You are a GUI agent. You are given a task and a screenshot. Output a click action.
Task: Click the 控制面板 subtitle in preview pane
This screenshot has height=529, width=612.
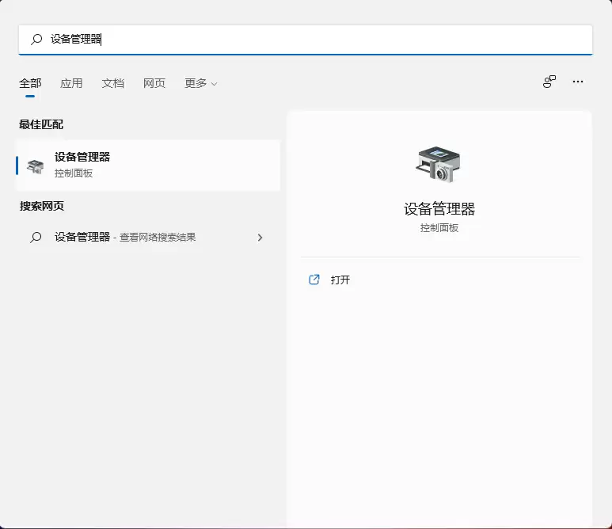[439, 228]
